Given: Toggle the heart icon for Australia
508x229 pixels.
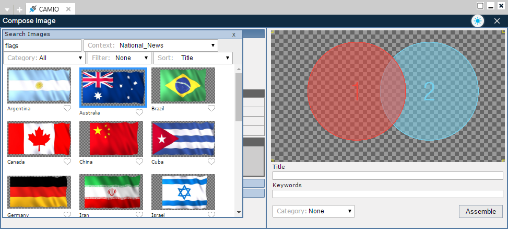Looking at the screenshot, I should point(139,112).
